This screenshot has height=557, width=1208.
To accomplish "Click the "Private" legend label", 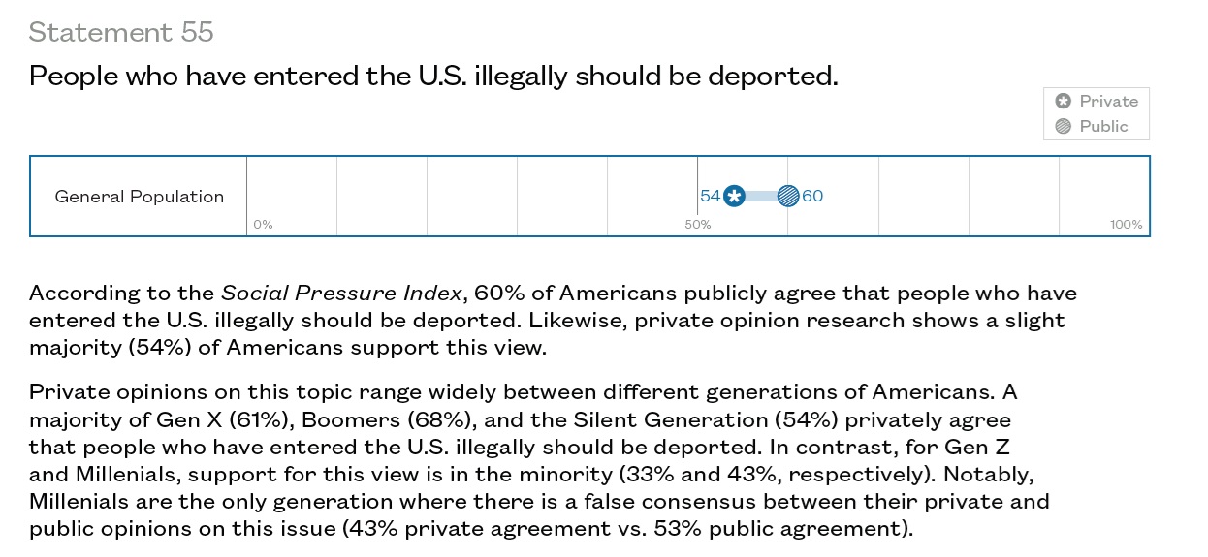I will point(1108,101).
